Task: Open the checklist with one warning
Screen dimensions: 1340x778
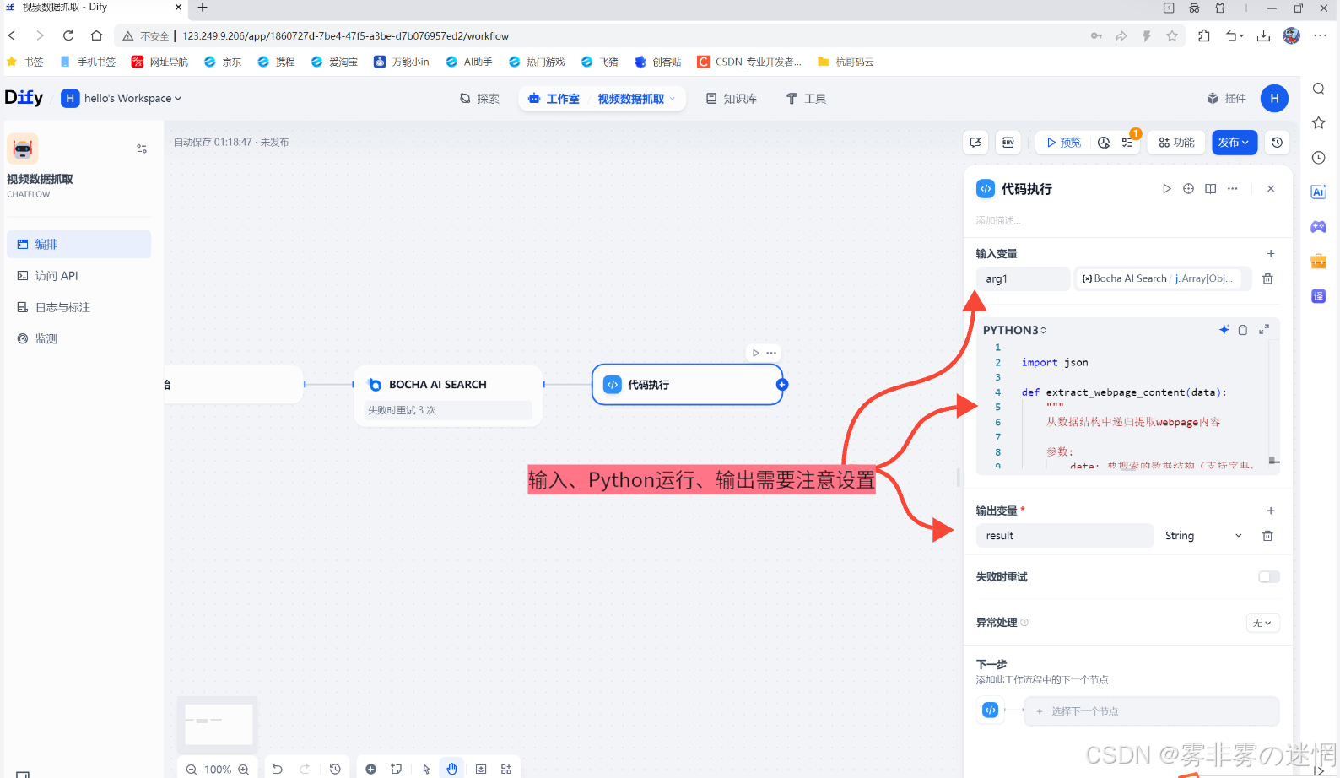Action: 1127,143
